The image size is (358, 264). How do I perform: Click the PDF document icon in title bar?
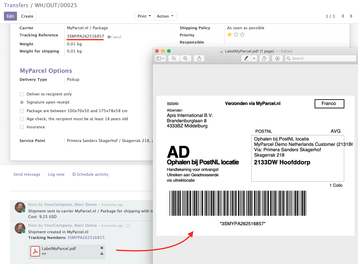click(221, 51)
